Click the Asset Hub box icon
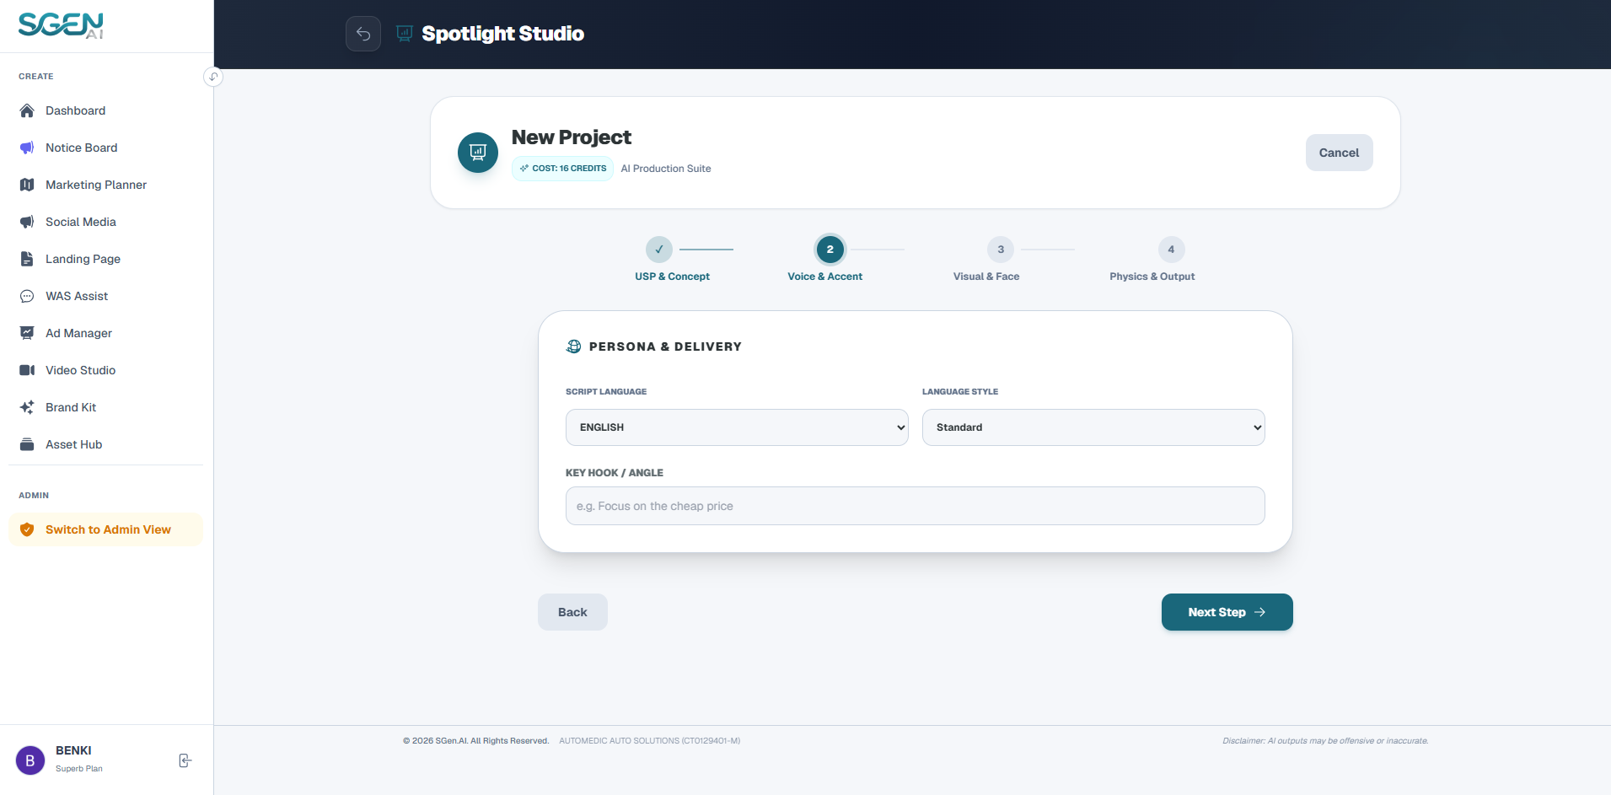The height and width of the screenshot is (795, 1611). point(27,444)
